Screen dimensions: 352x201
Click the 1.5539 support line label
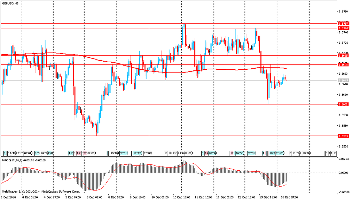click(x=343, y=136)
